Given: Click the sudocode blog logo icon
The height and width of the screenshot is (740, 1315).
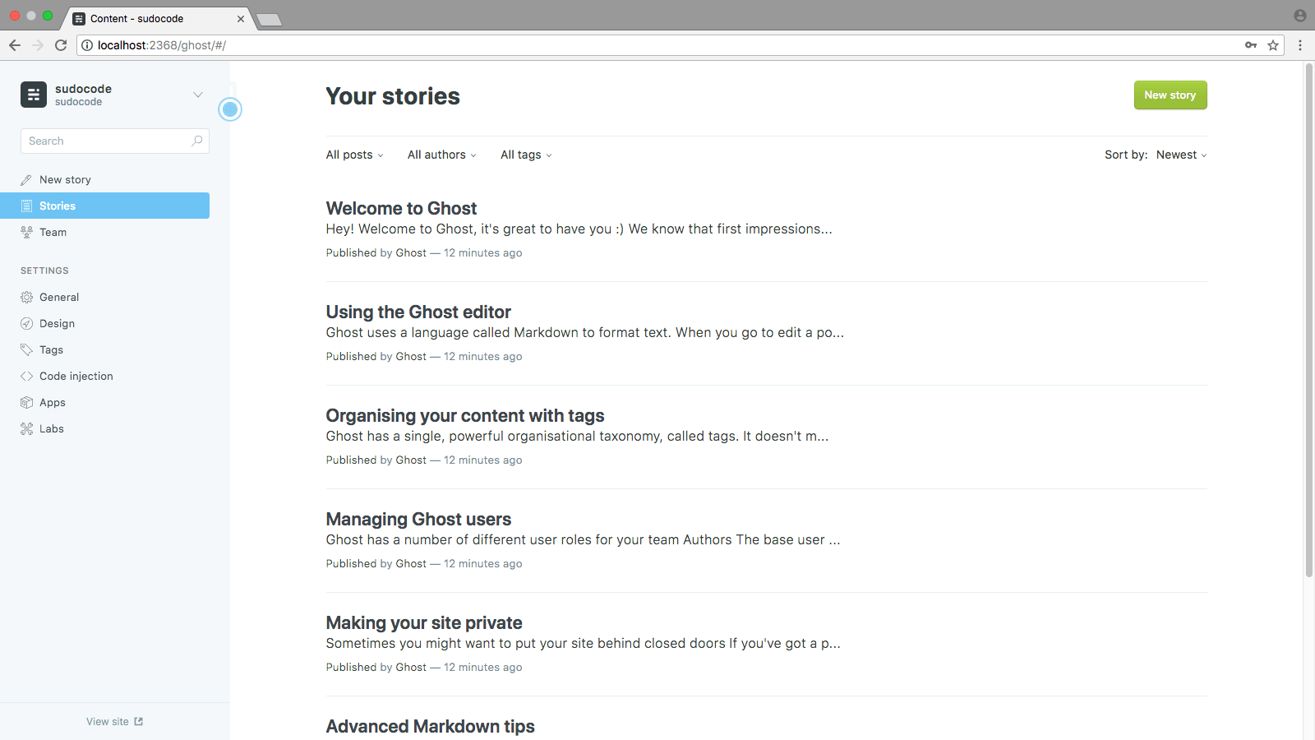Looking at the screenshot, I should tap(34, 95).
